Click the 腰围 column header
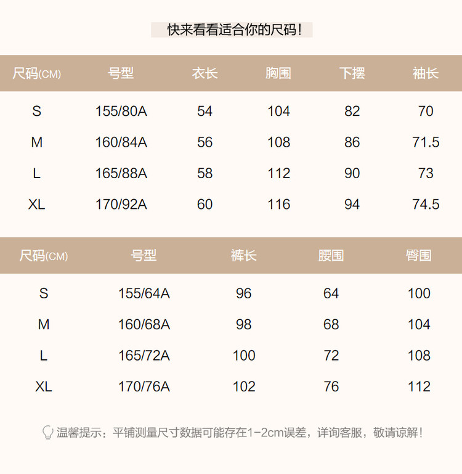The width and height of the screenshot is (462, 474). point(331,255)
